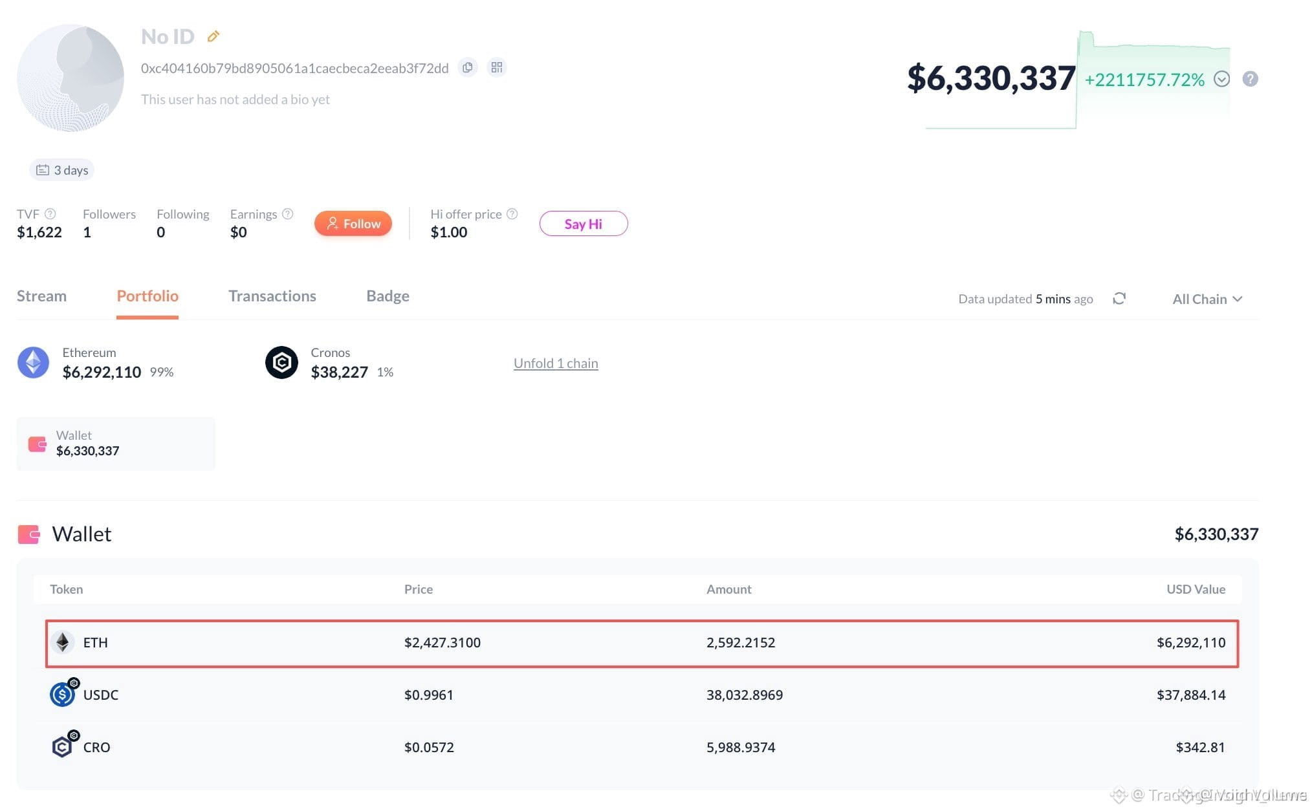Click the Hi offer price info icon

pyautogui.click(x=512, y=214)
